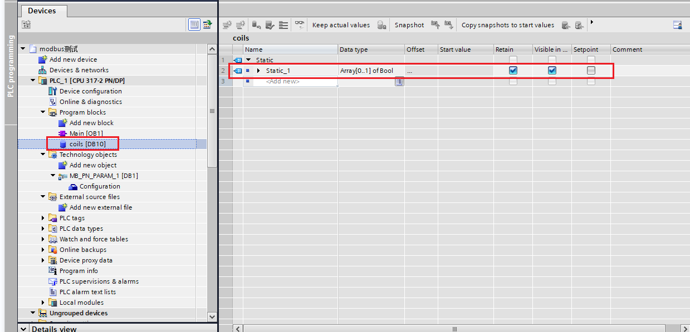Uncheck Visible in HMI checkbox for Static_1
This screenshot has width=690, height=332.
552,71
